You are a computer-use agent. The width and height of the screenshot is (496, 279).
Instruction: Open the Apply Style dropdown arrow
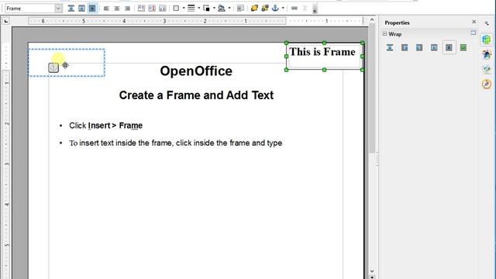[x=58, y=9]
